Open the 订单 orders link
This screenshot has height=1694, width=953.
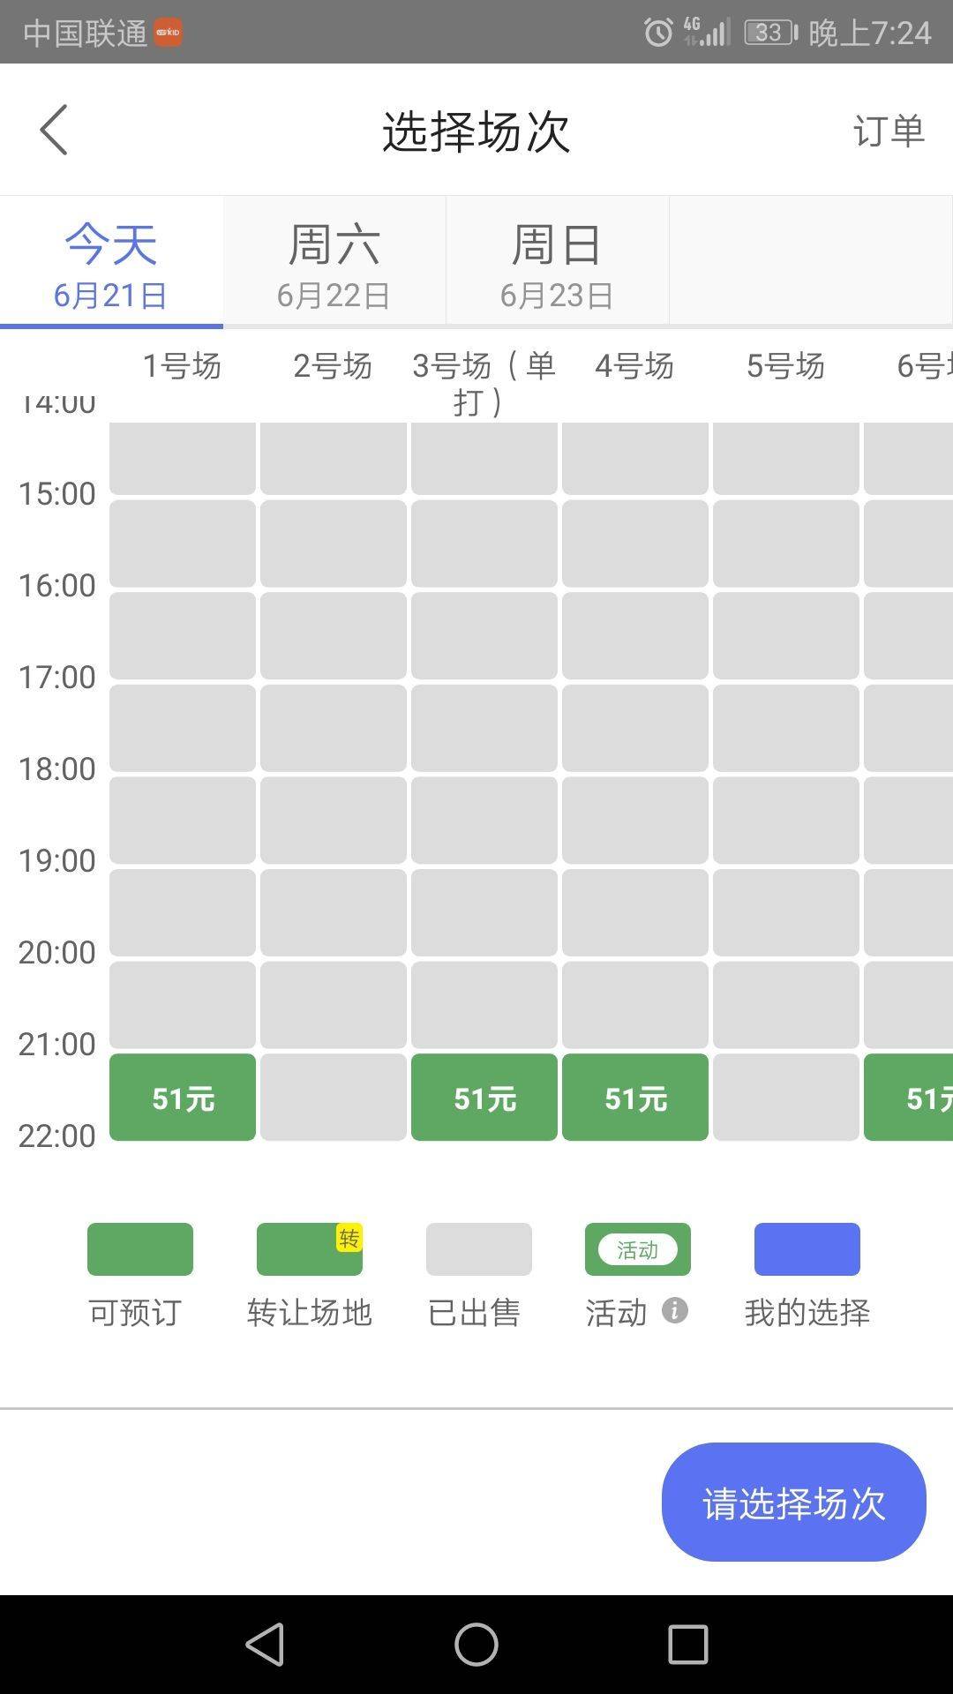pos(888,131)
